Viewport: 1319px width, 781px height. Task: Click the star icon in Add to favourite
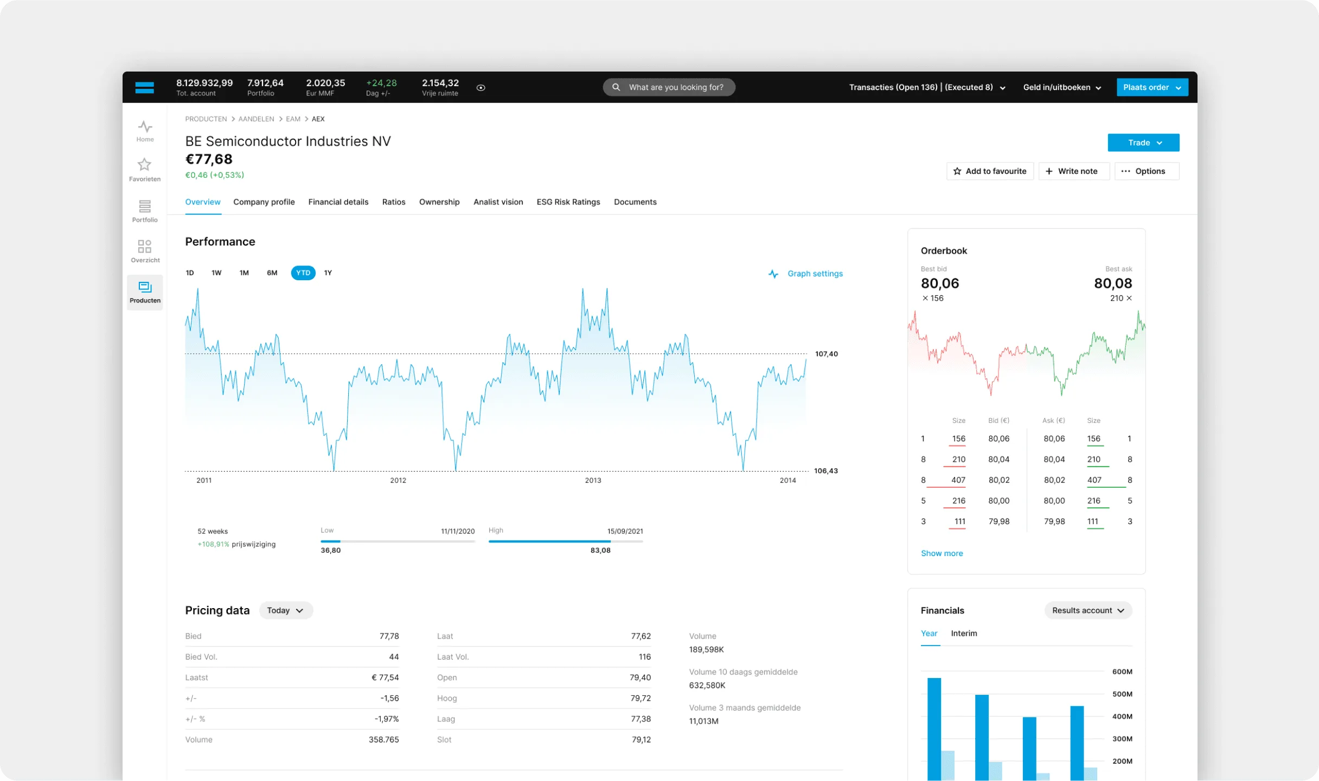coord(957,171)
